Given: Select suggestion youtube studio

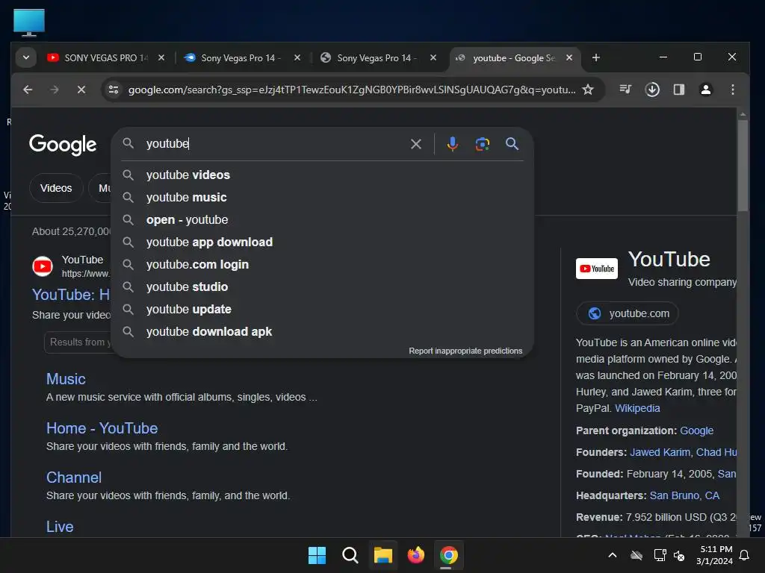Looking at the screenshot, I should pos(322,287).
